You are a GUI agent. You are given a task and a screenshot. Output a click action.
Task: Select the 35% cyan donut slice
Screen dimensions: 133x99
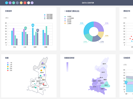click(x=87, y=28)
